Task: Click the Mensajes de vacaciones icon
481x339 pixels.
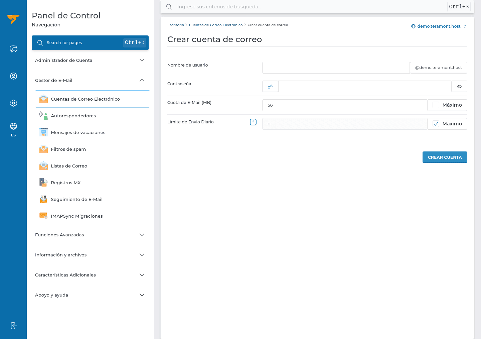Action: (x=43, y=132)
